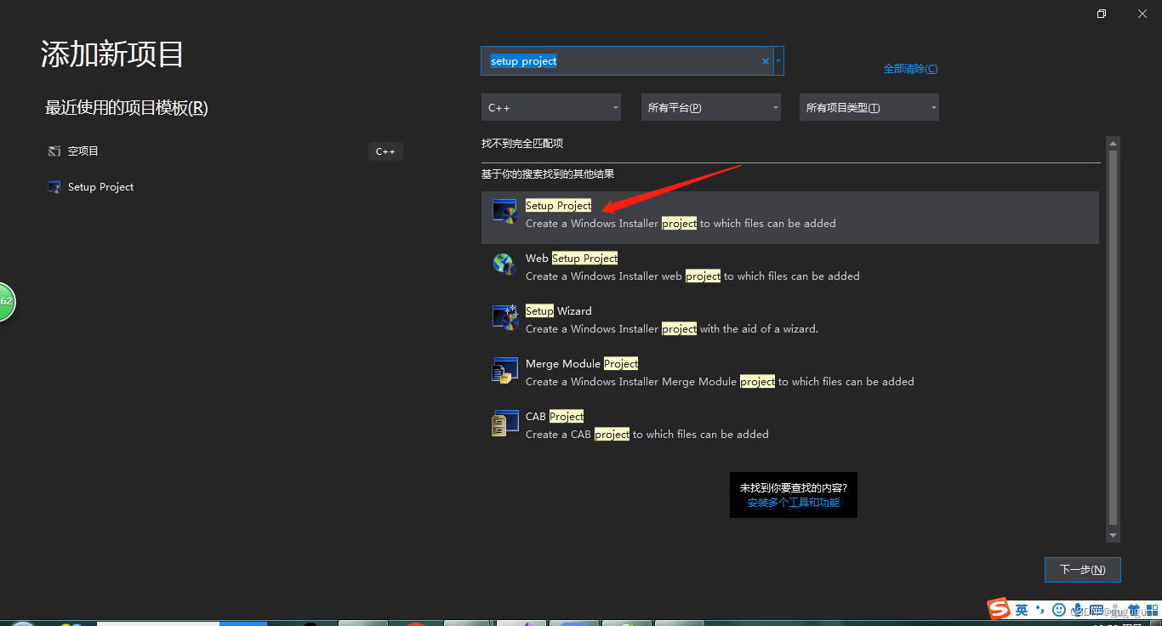The height and width of the screenshot is (626, 1162).
Task: Select the Web Setup Project globe icon
Action: (505, 265)
